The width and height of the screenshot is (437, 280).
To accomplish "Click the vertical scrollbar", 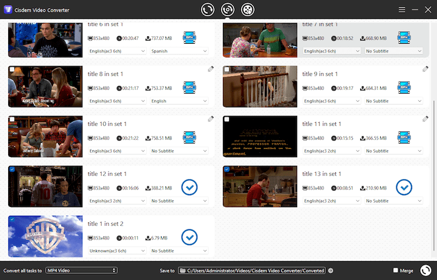I will [x=434, y=175].
